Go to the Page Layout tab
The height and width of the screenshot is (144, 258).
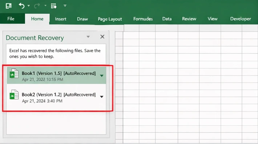[x=110, y=19]
